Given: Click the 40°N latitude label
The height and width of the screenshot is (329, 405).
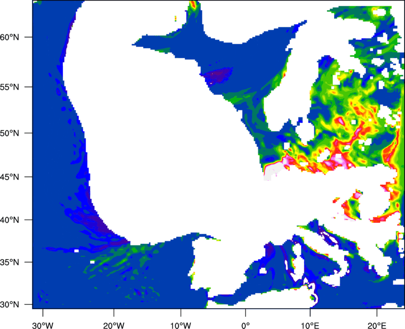Looking at the screenshot, I should (x=10, y=220).
